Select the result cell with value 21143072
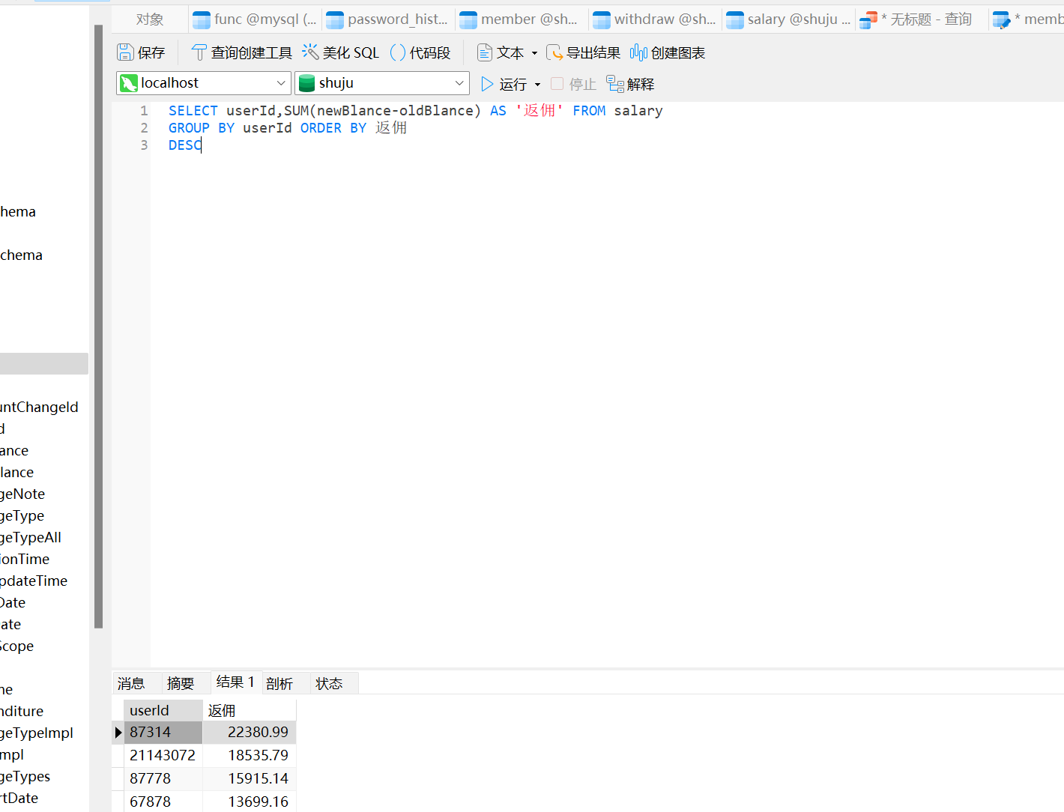 [x=162, y=755]
